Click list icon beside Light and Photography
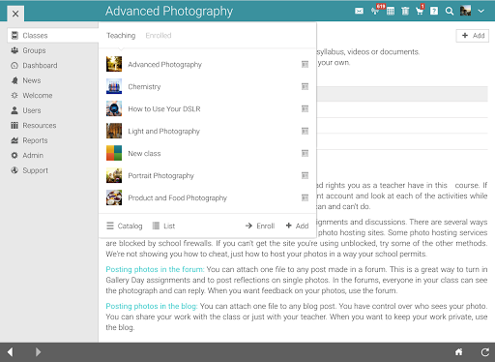The height and width of the screenshot is (362, 495). pyautogui.click(x=305, y=131)
